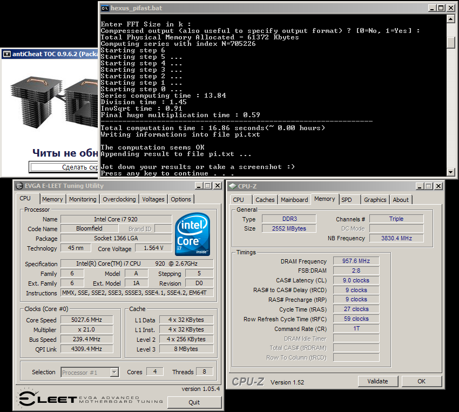
Task: Click the Cycle Time value 27 clocks
Action: click(356, 309)
